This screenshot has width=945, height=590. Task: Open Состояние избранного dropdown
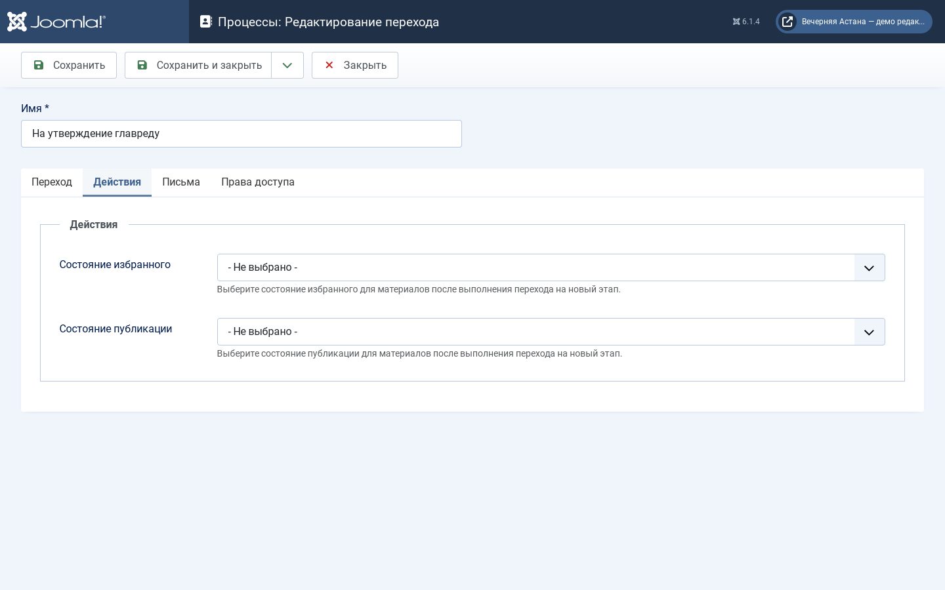tap(551, 267)
